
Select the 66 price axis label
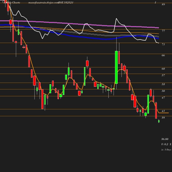pos(163,55)
